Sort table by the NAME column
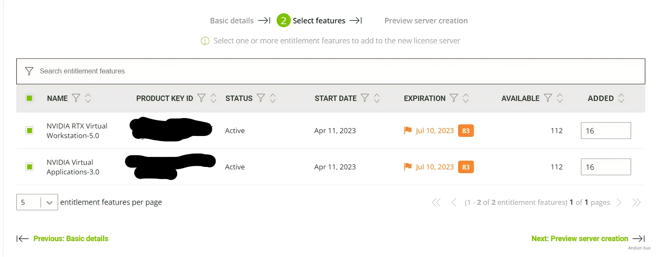Viewport: 657px width, 257px height. pos(88,98)
